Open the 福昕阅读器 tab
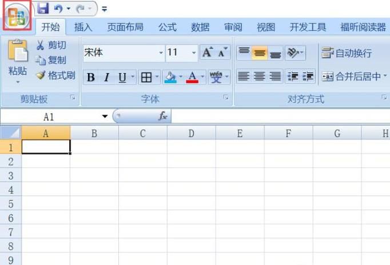The width and height of the screenshot is (390, 265). coord(363,27)
